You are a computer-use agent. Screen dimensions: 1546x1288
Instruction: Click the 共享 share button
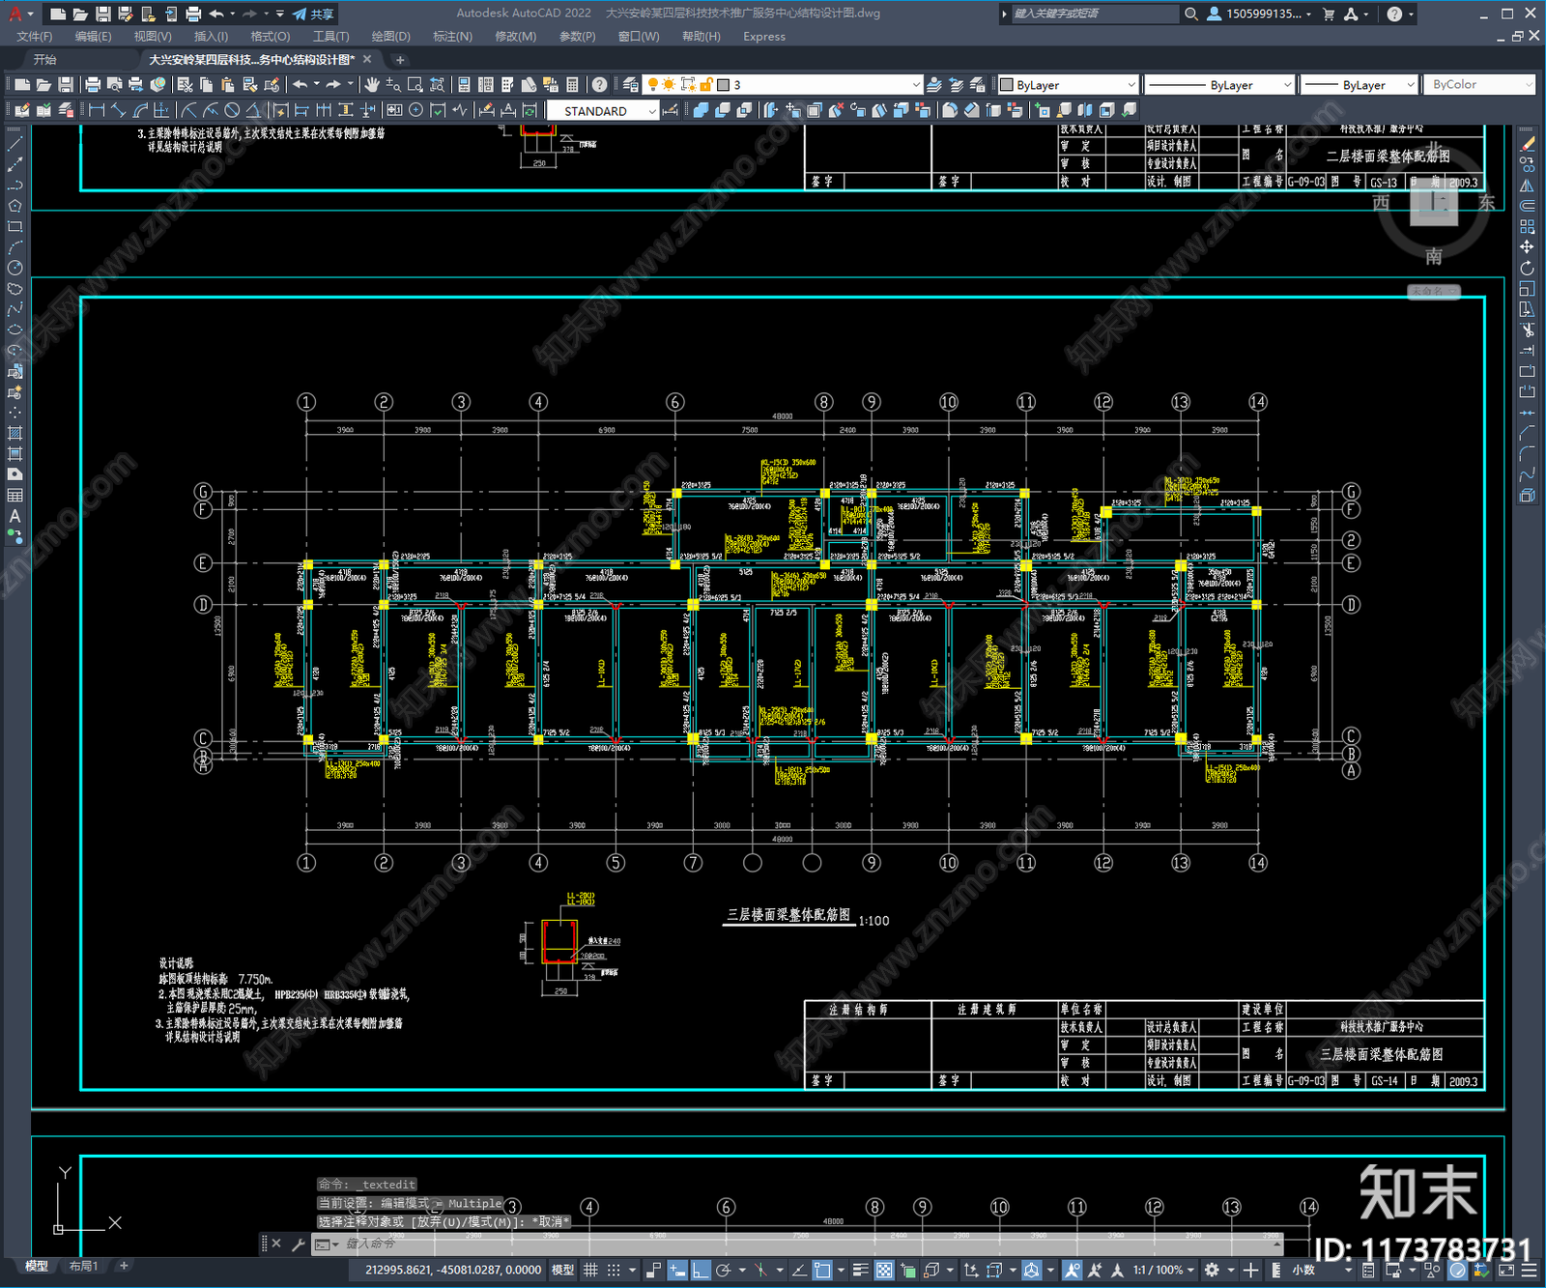tap(313, 14)
